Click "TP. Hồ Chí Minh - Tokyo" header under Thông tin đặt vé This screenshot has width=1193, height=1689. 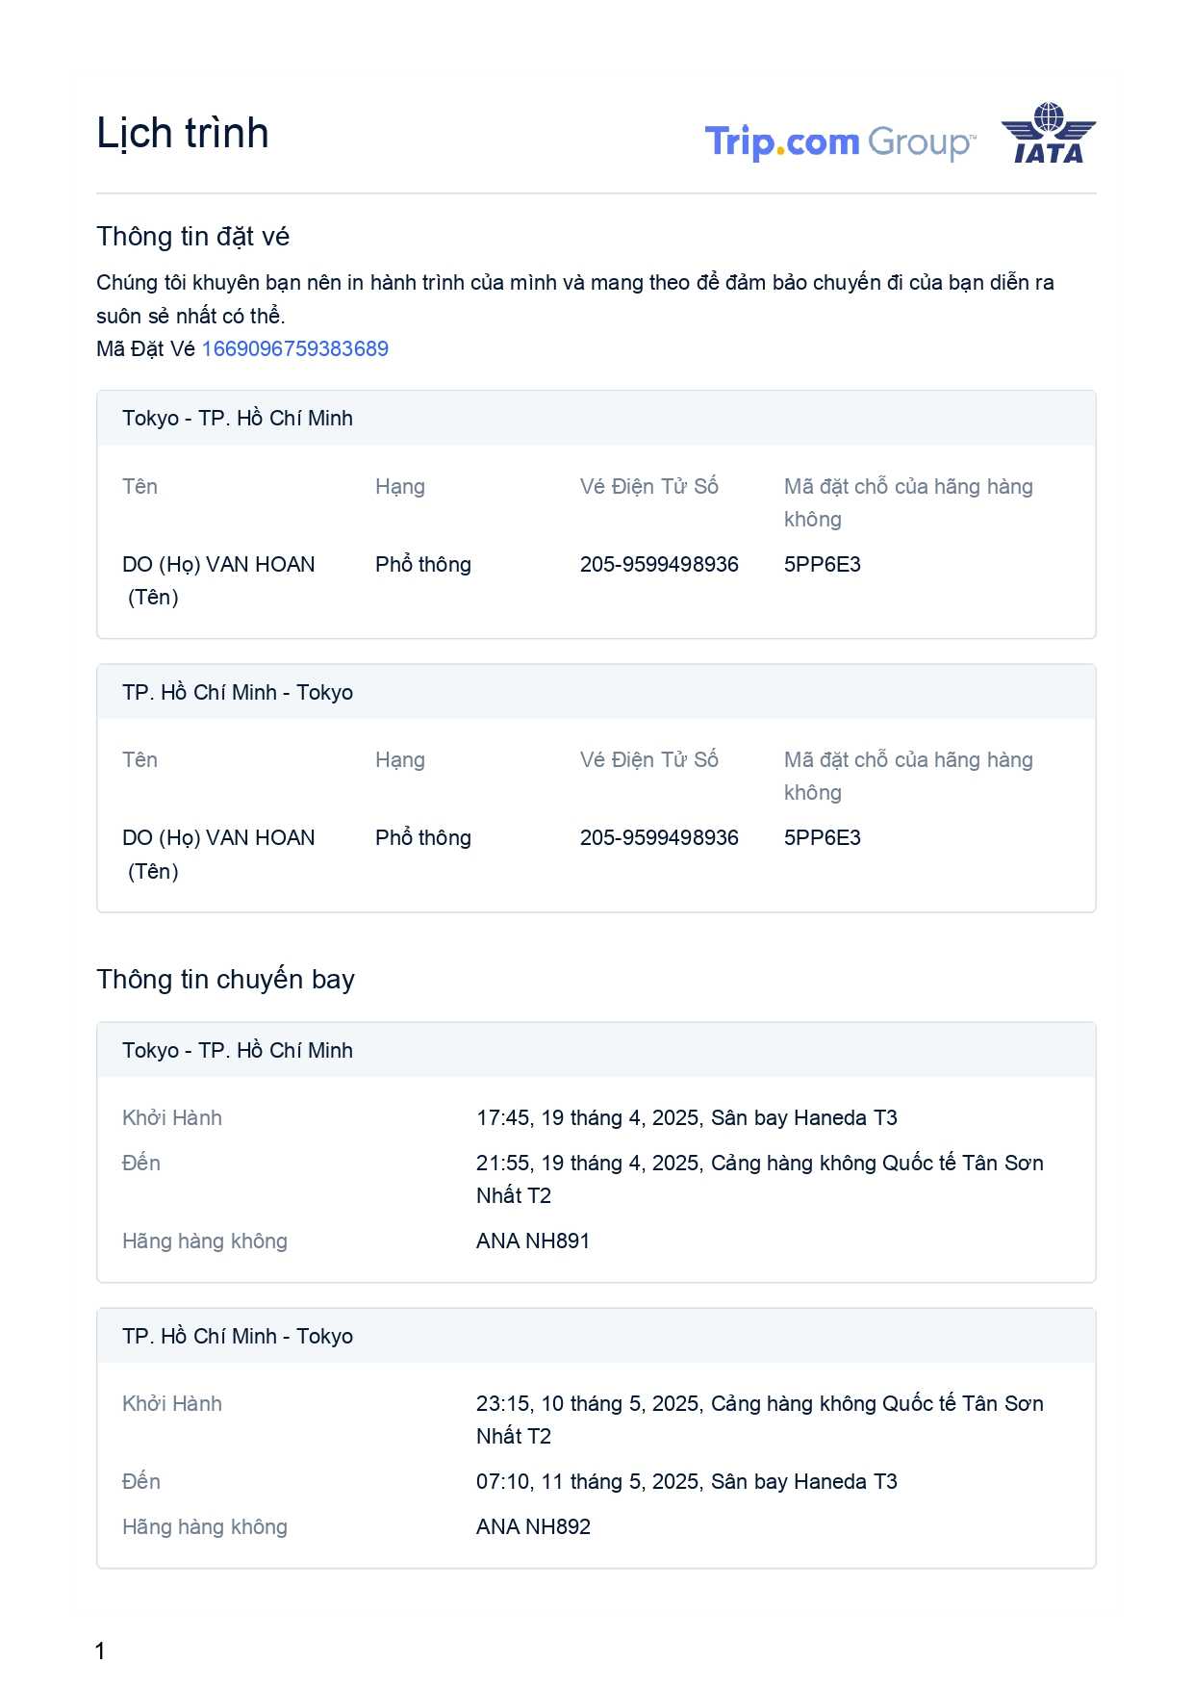point(238,692)
